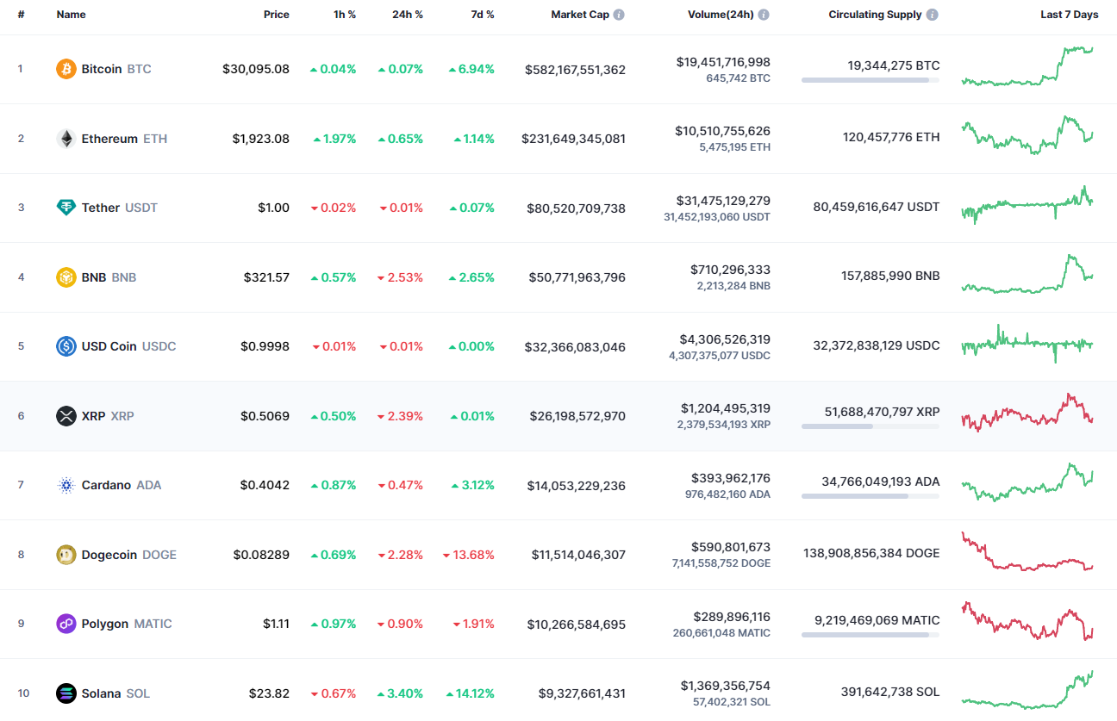Click the Polygon MATIC logo icon
Image resolution: width=1117 pixels, height=721 pixels.
[x=65, y=624]
